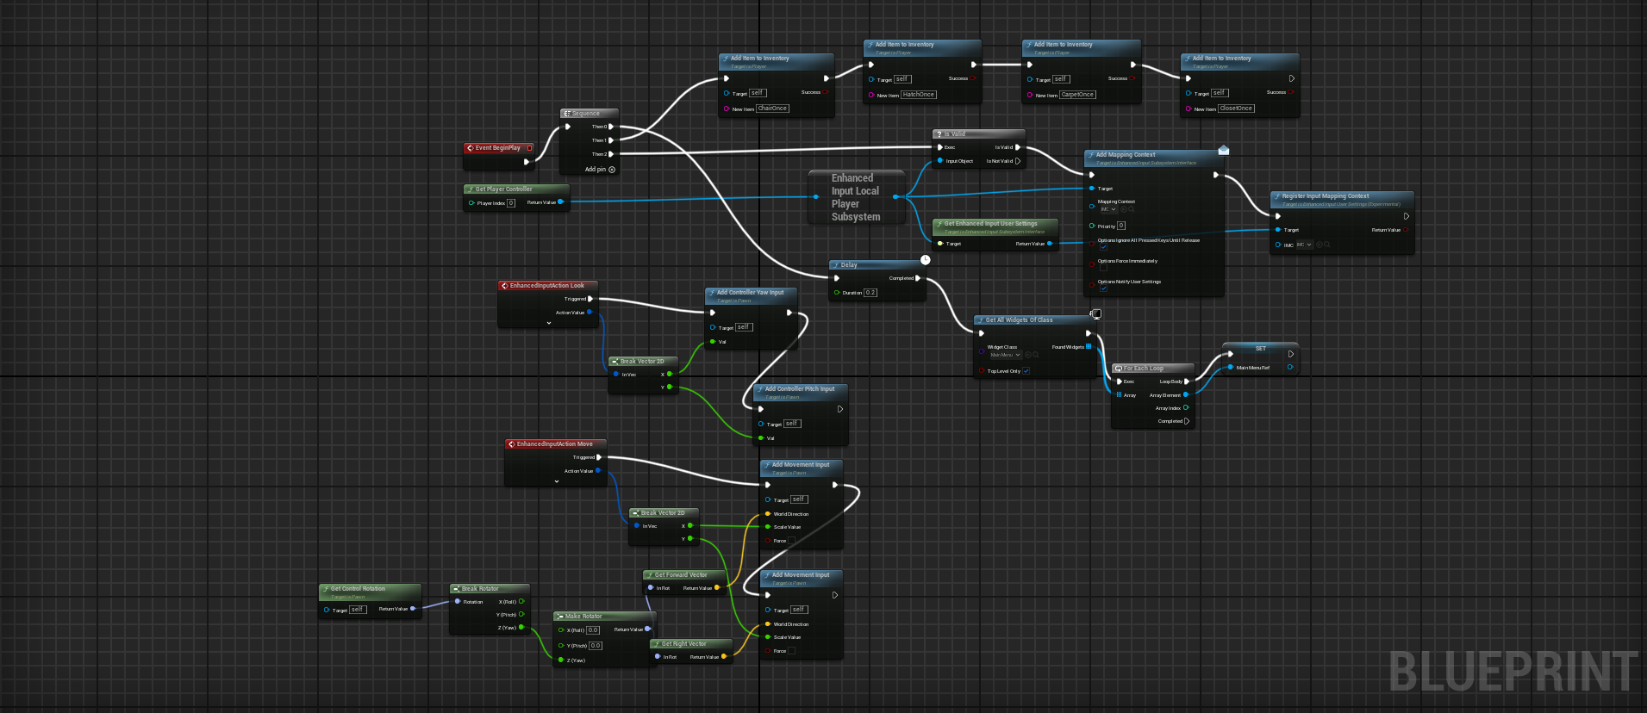Click the Is Not Valid exec output pin
1647x713 pixels.
1018,161
